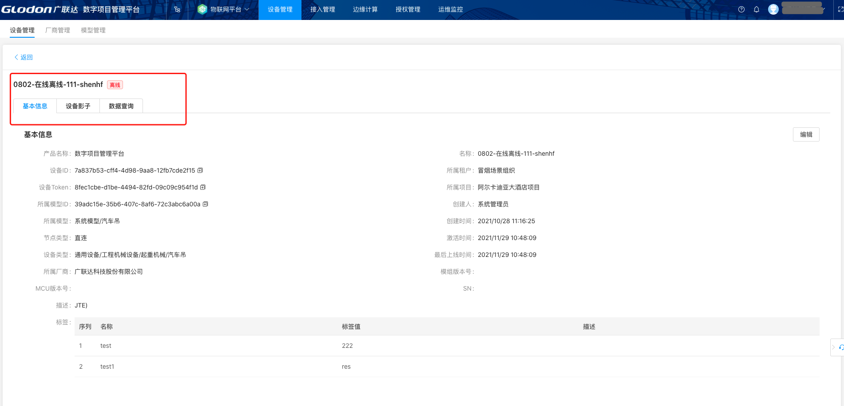Open the organization tree icon in header
Image resolution: width=844 pixels, height=406 pixels.
177,9
